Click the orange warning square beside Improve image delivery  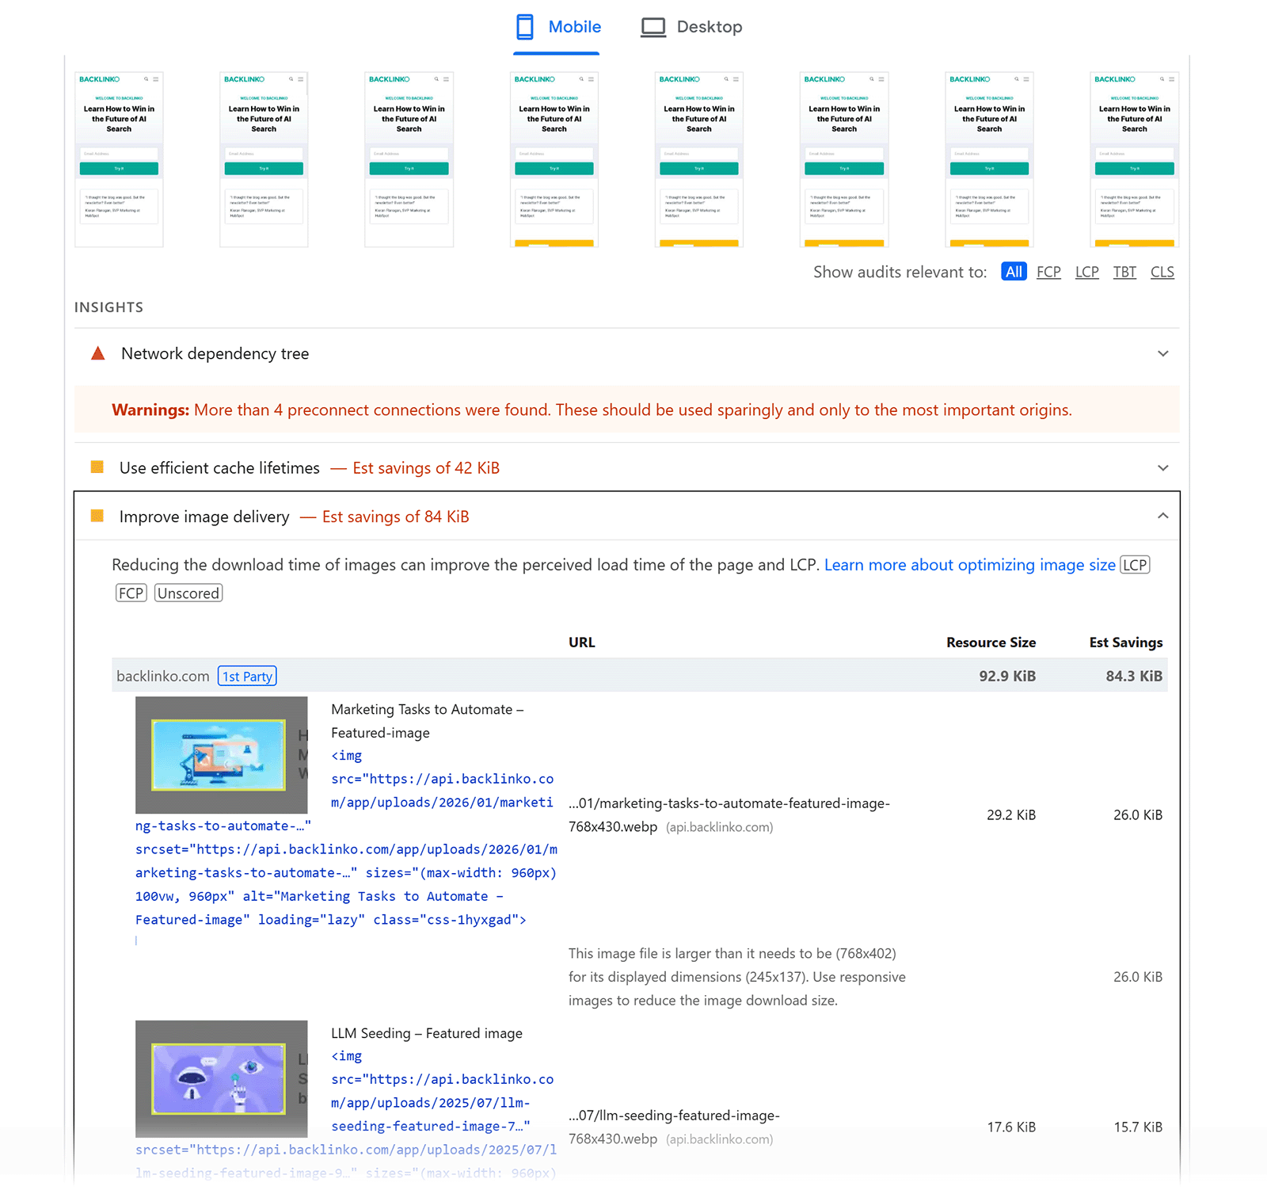coord(97,516)
